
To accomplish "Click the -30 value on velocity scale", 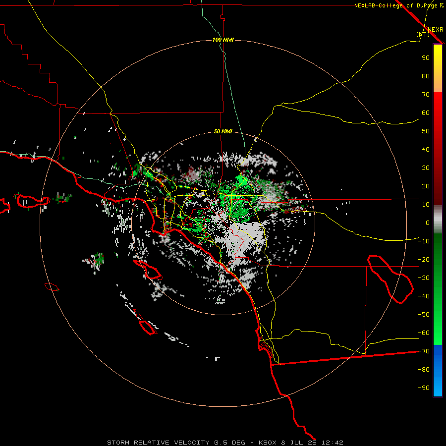I will tap(424, 278).
